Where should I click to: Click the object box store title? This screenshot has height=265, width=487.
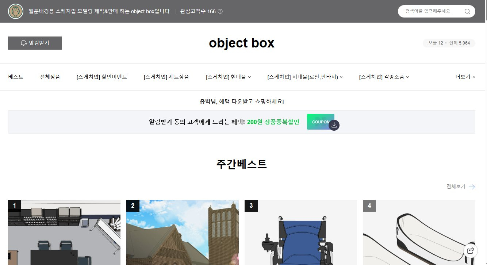point(241,43)
